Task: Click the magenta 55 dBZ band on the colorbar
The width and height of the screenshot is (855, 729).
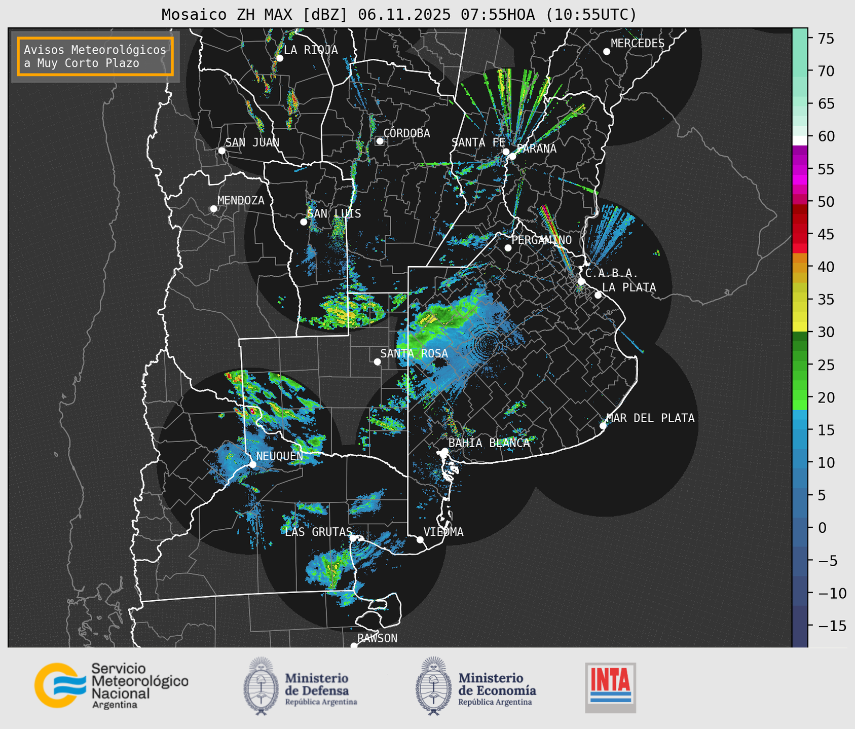Action: coord(800,169)
